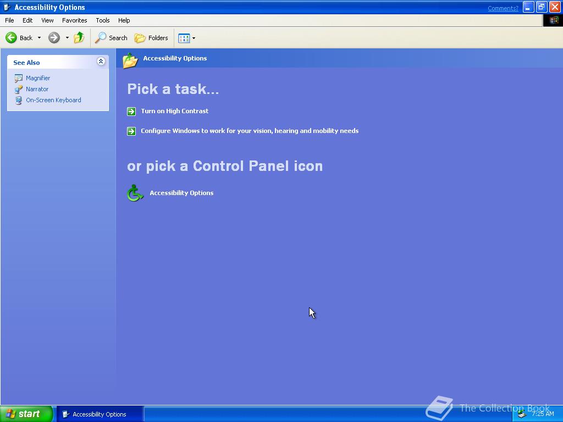Open the Back history dropdown arrow
Viewport: 563px width, 422px height.
tap(39, 38)
